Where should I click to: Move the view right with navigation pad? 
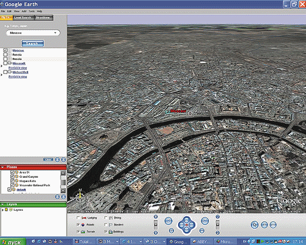click(192, 225)
